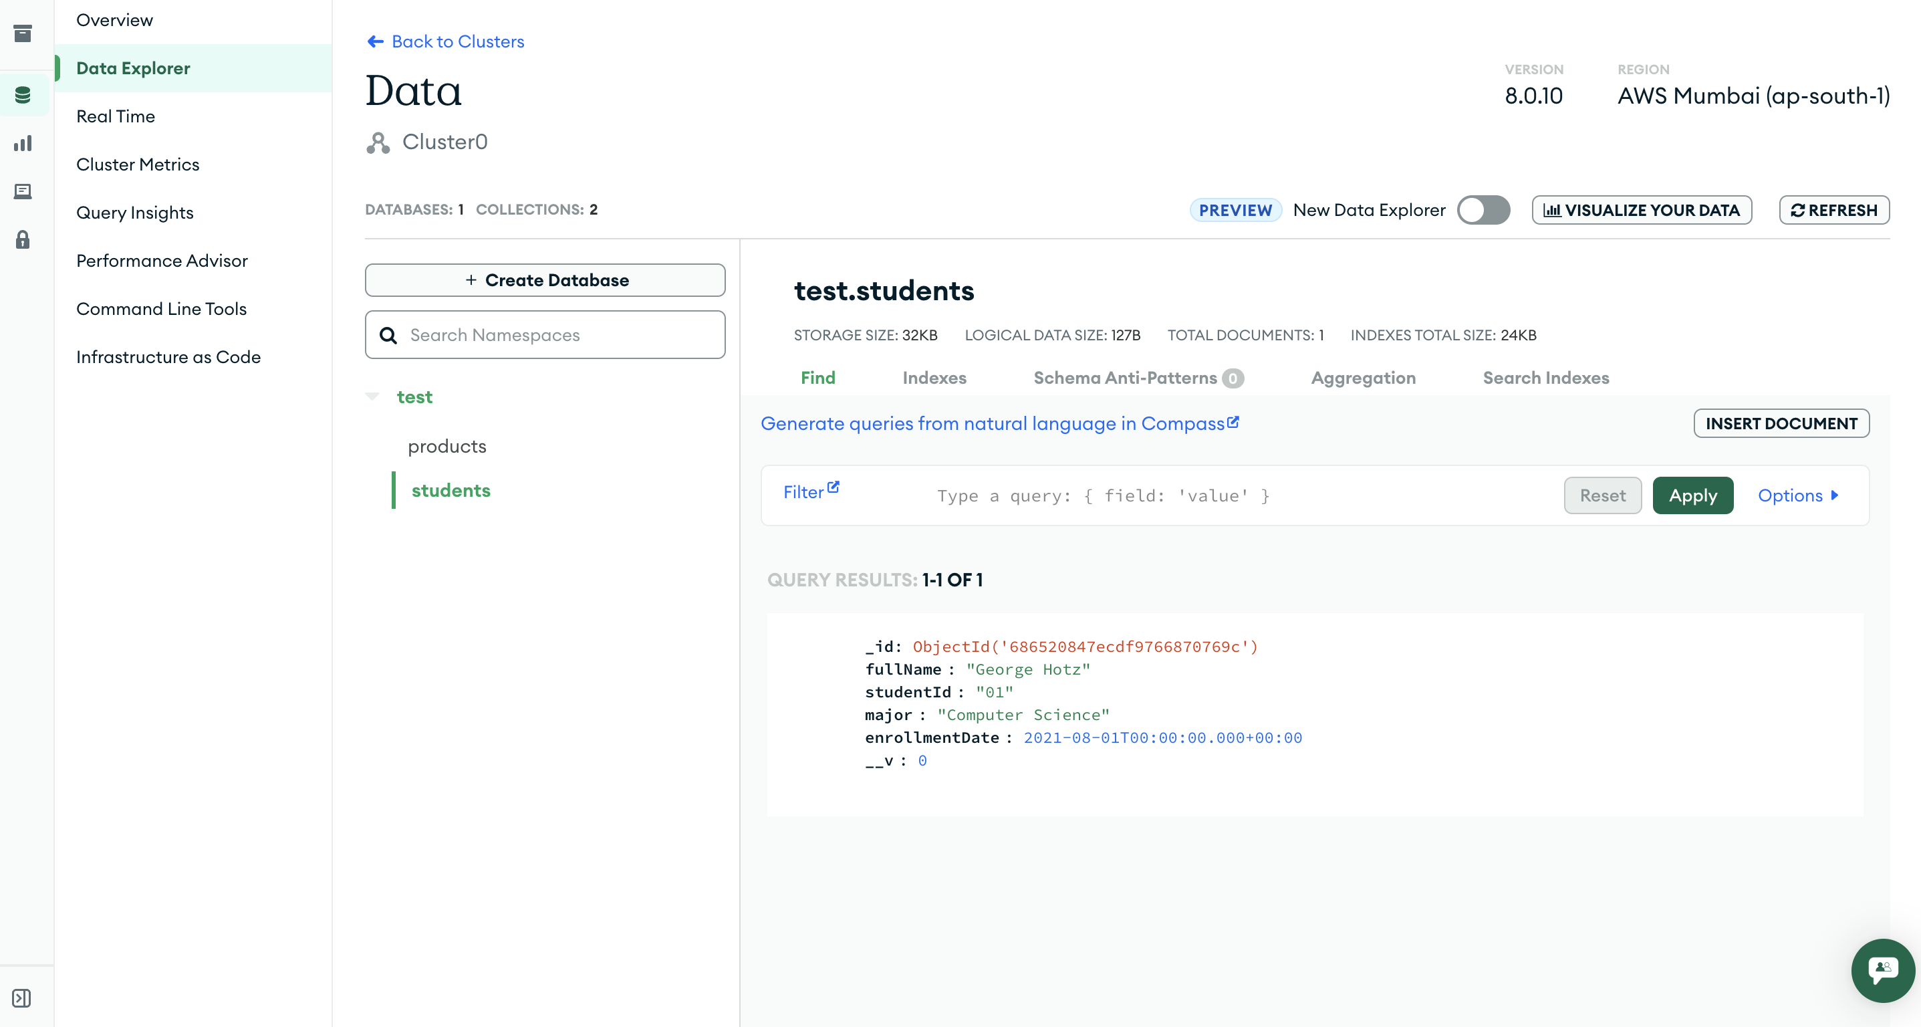Collapse the test database tree
1921x1027 pixels.
click(372, 396)
